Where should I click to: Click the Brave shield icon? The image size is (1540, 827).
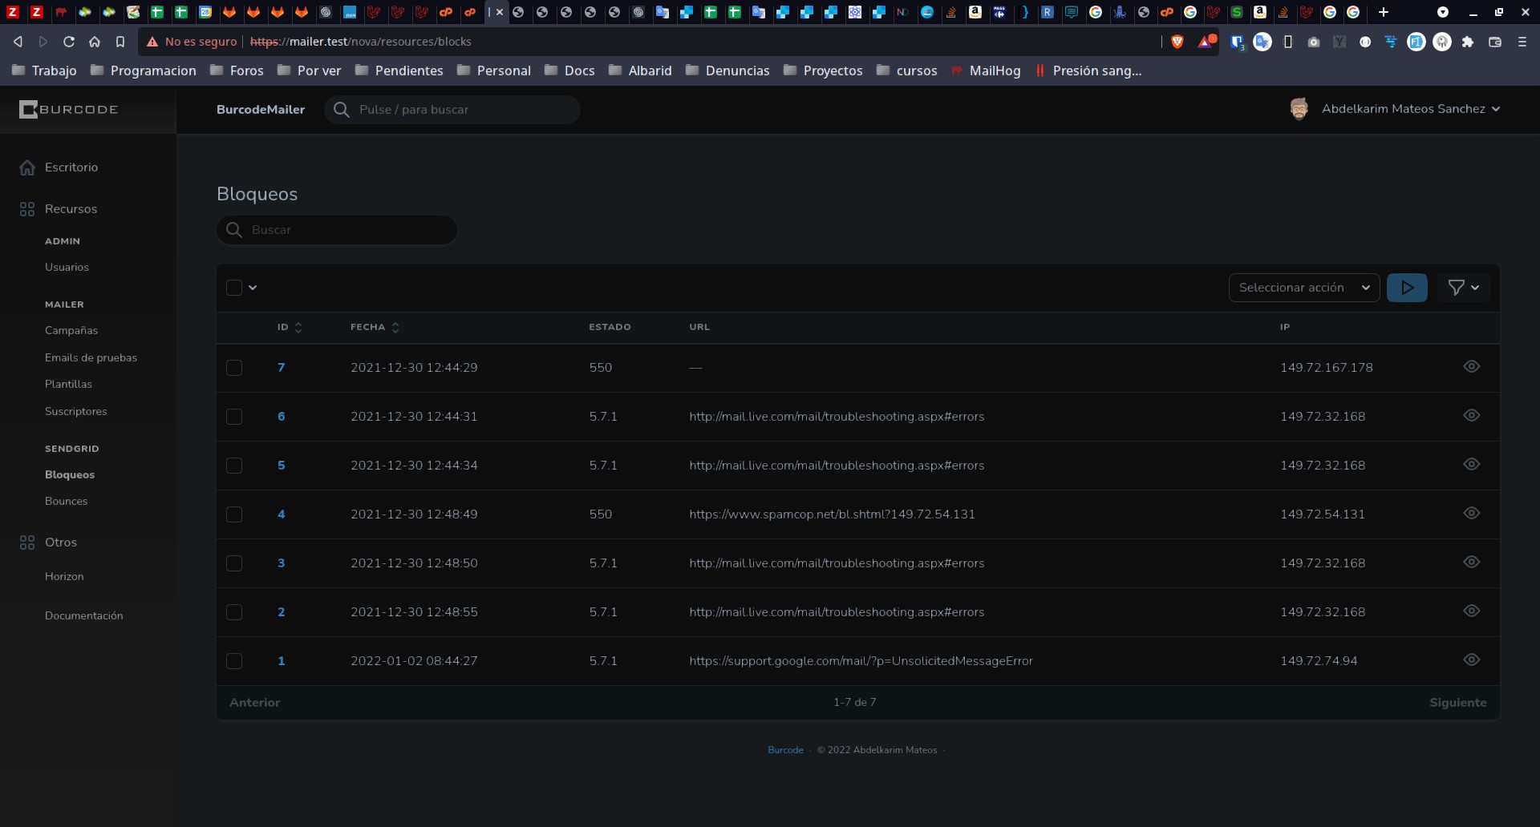point(1177,42)
